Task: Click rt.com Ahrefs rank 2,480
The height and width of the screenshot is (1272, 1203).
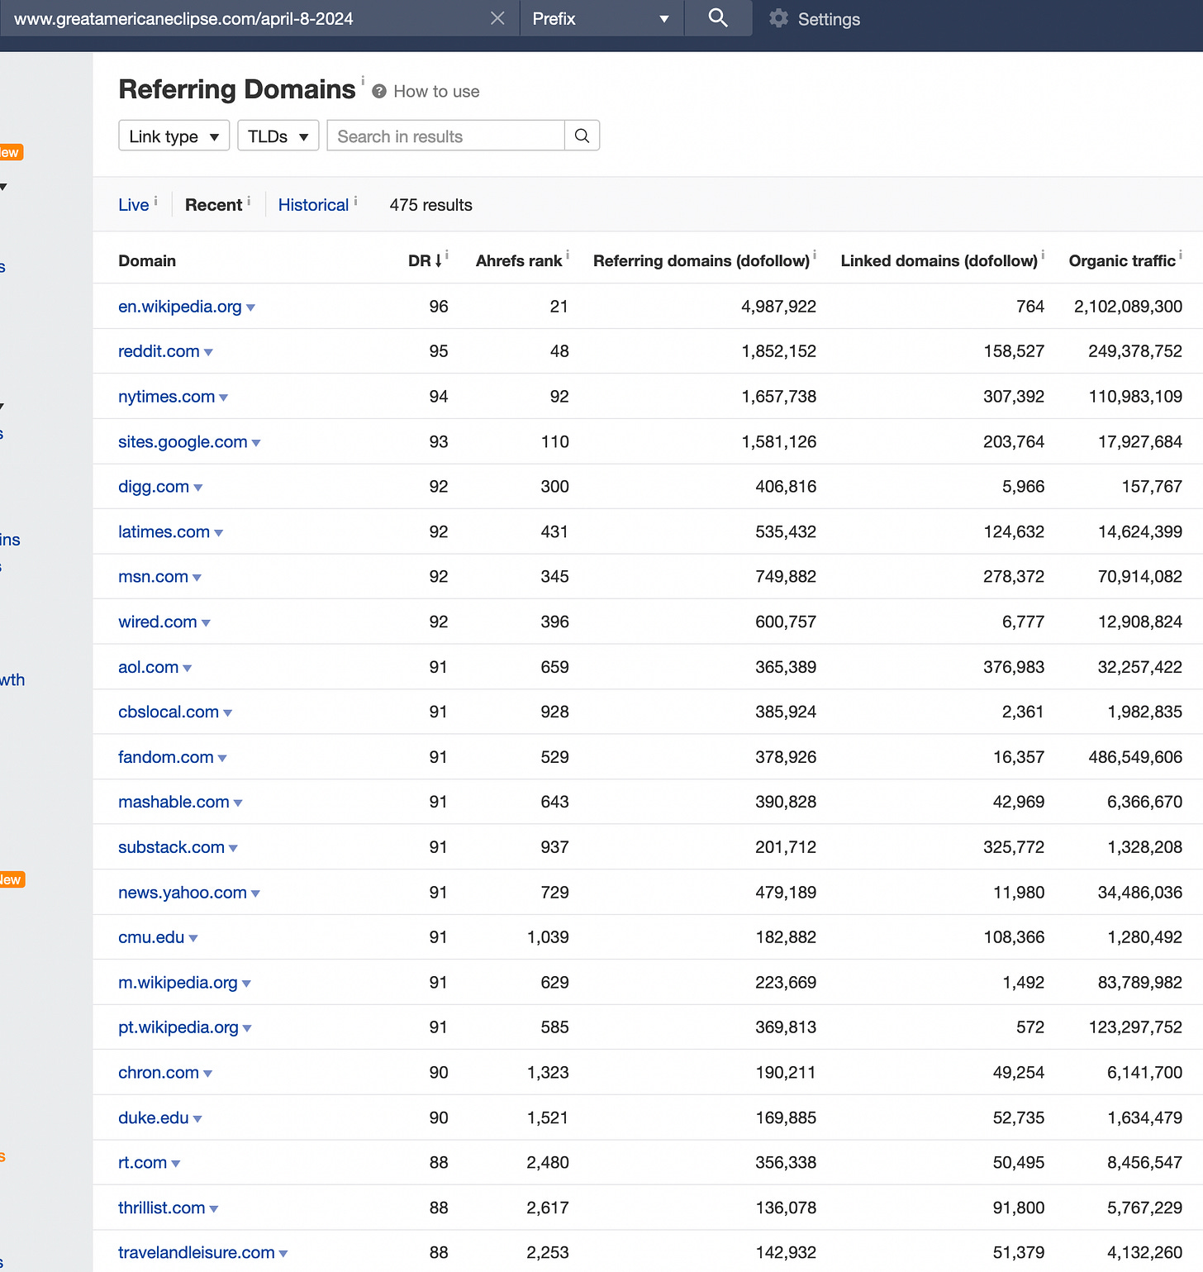Action: (548, 1163)
